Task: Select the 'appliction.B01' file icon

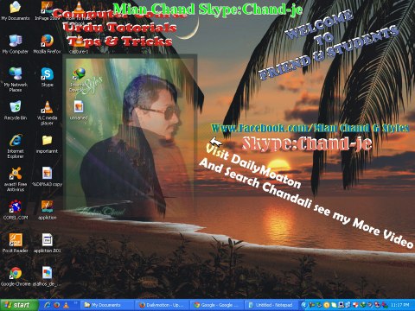Action: [47, 243]
